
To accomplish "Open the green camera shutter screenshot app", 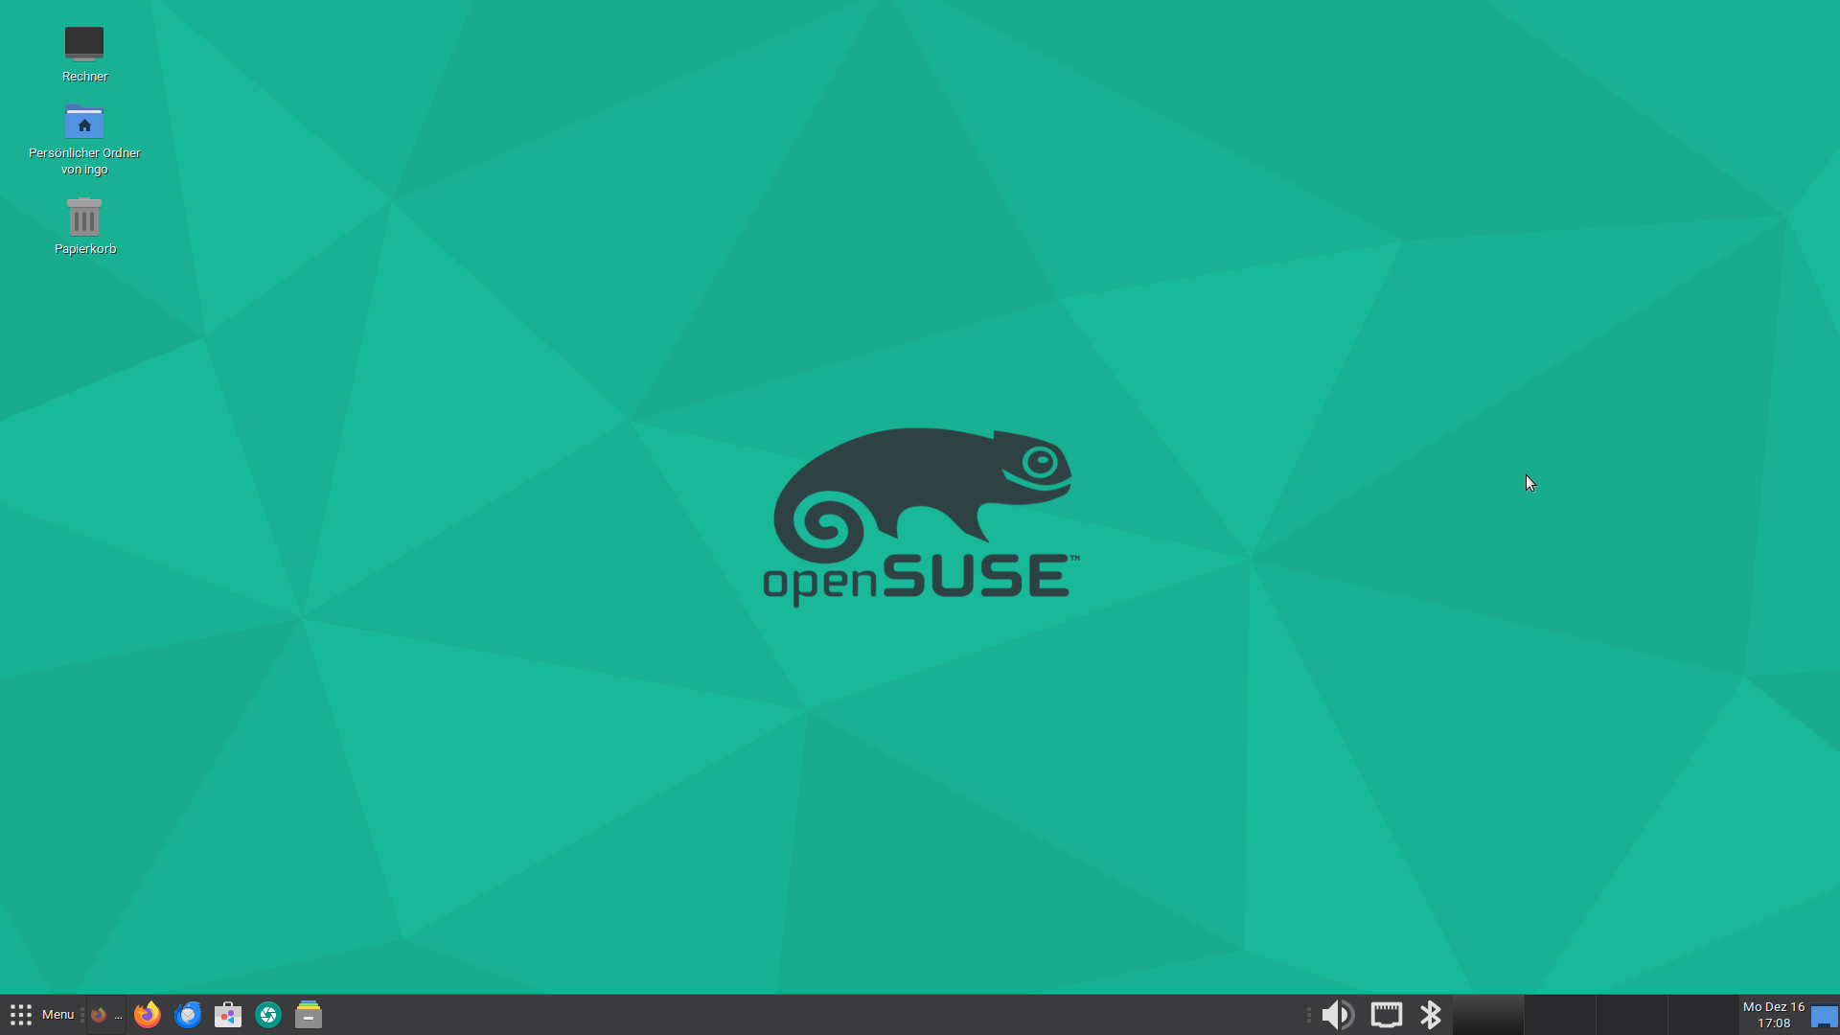I will point(268,1015).
